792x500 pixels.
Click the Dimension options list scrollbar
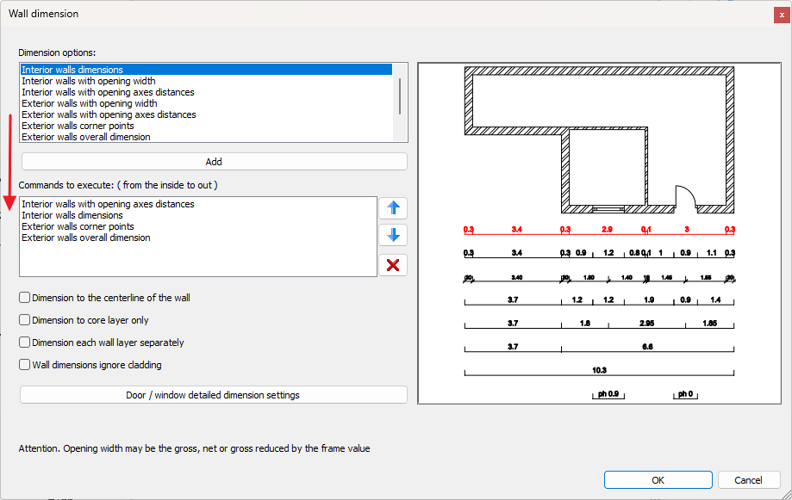tap(400, 95)
